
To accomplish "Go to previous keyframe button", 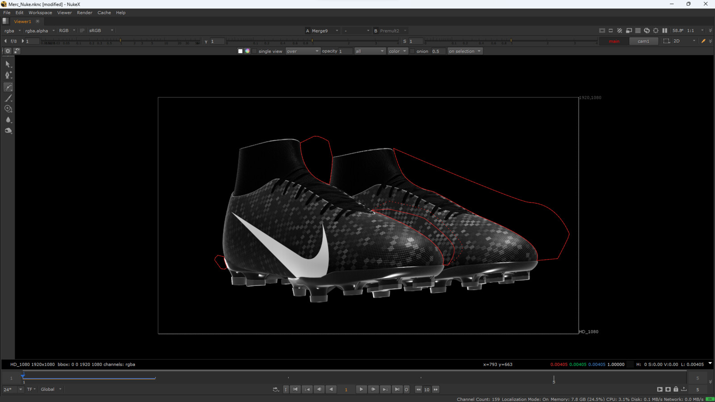I will pos(307,389).
